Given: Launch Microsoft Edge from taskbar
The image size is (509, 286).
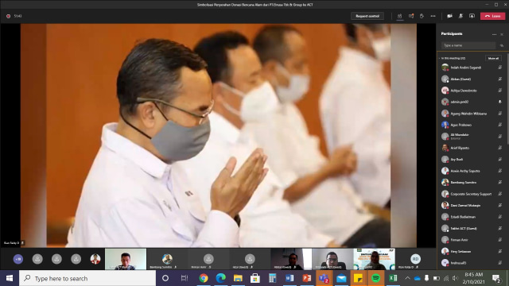Looking at the screenshot, I should (x=221, y=278).
